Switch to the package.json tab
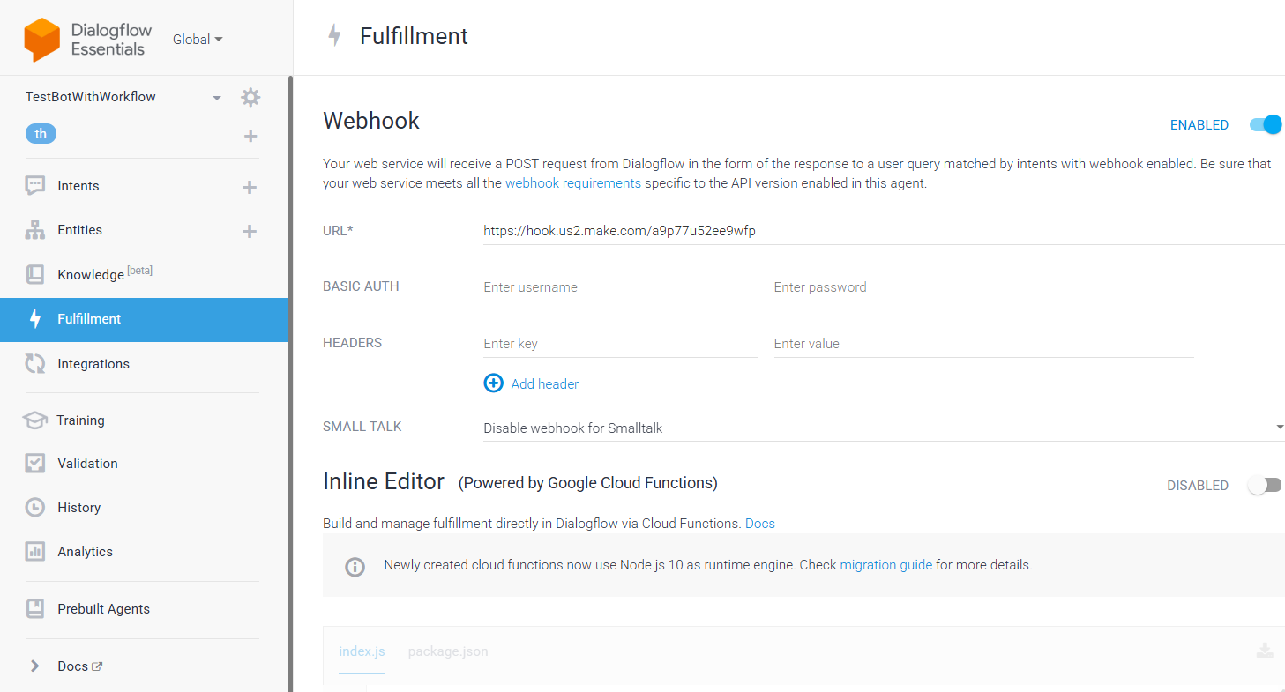1285x692 pixels. pyautogui.click(x=448, y=651)
